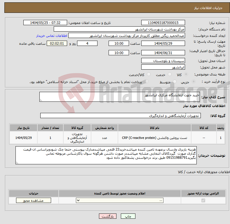Click the اعلام وضعیت مجوز column header
The image size is (230, 224).
pos(120,193)
